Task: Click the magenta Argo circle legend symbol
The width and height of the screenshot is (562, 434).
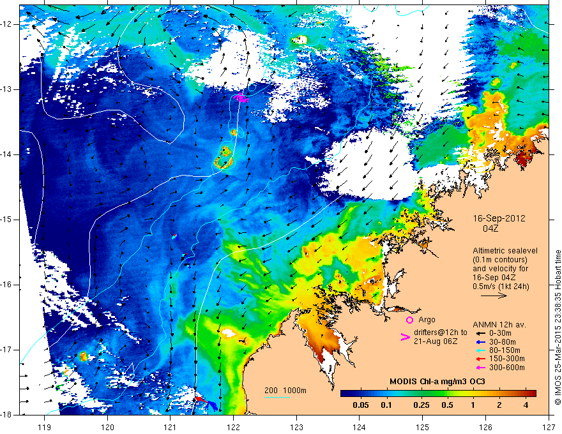Action: 409,320
